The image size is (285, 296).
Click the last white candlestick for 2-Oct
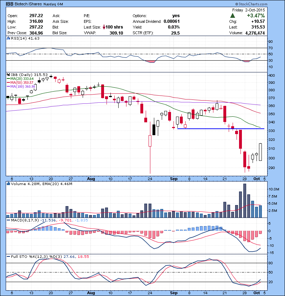(260, 152)
